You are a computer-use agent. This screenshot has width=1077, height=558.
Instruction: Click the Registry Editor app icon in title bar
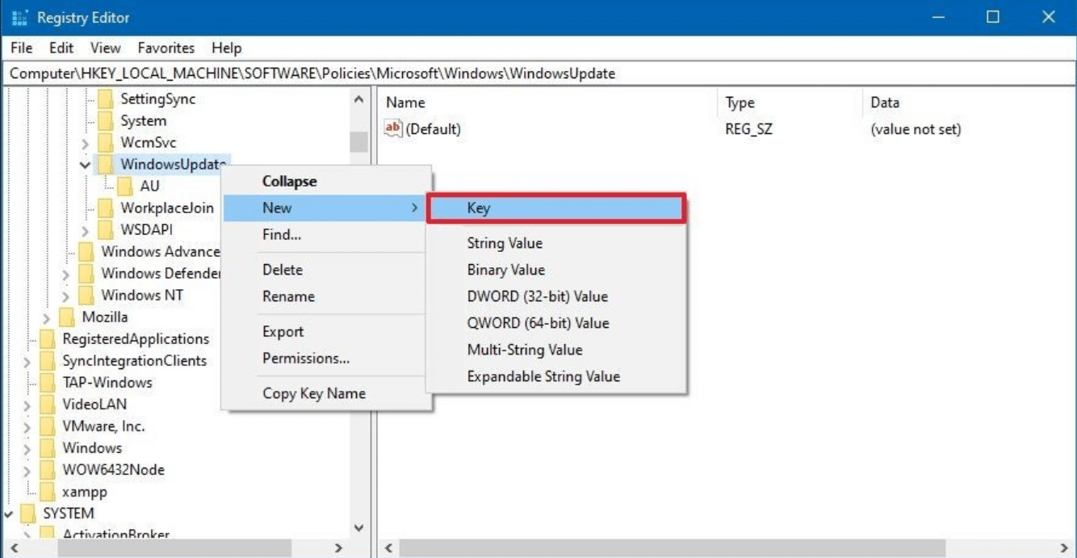coord(19,17)
